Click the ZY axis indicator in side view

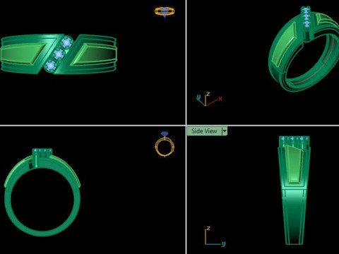[215, 236]
